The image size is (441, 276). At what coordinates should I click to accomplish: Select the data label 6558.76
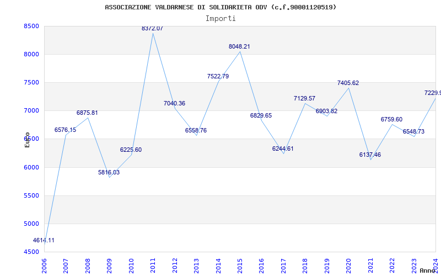(196, 130)
